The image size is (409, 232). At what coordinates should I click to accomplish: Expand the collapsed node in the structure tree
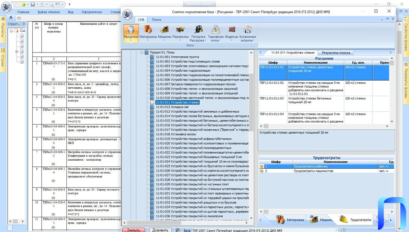(17, 52)
